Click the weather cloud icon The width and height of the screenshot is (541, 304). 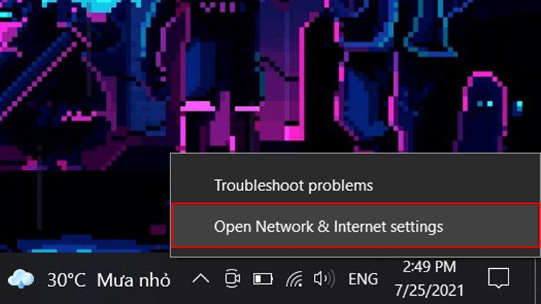pos(21,278)
